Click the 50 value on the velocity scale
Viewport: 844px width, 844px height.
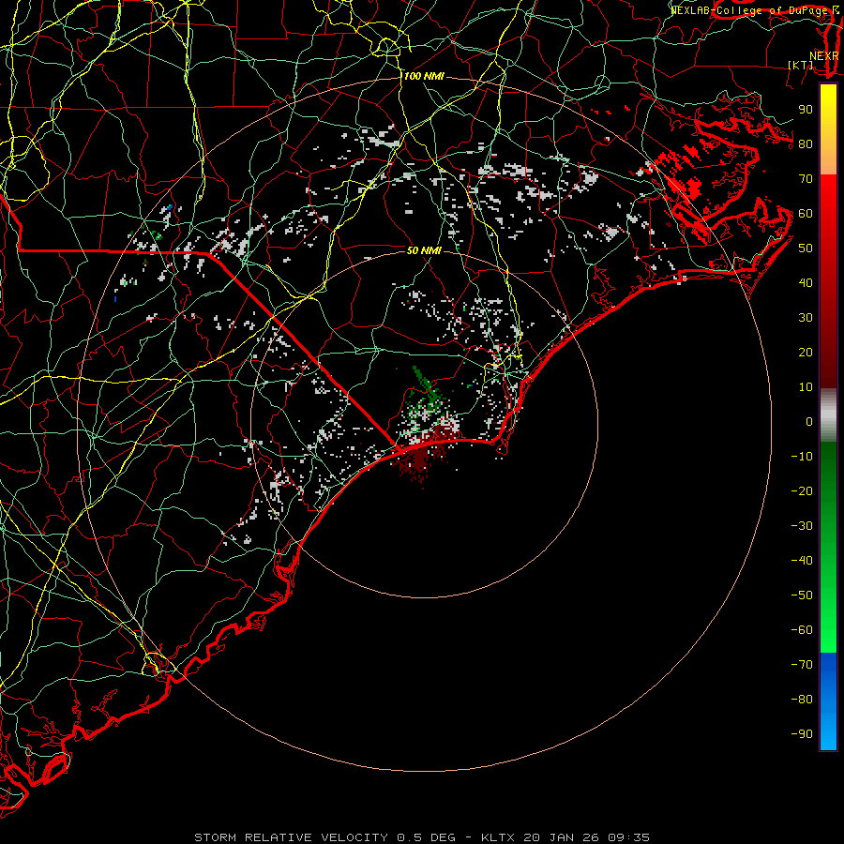(x=806, y=249)
